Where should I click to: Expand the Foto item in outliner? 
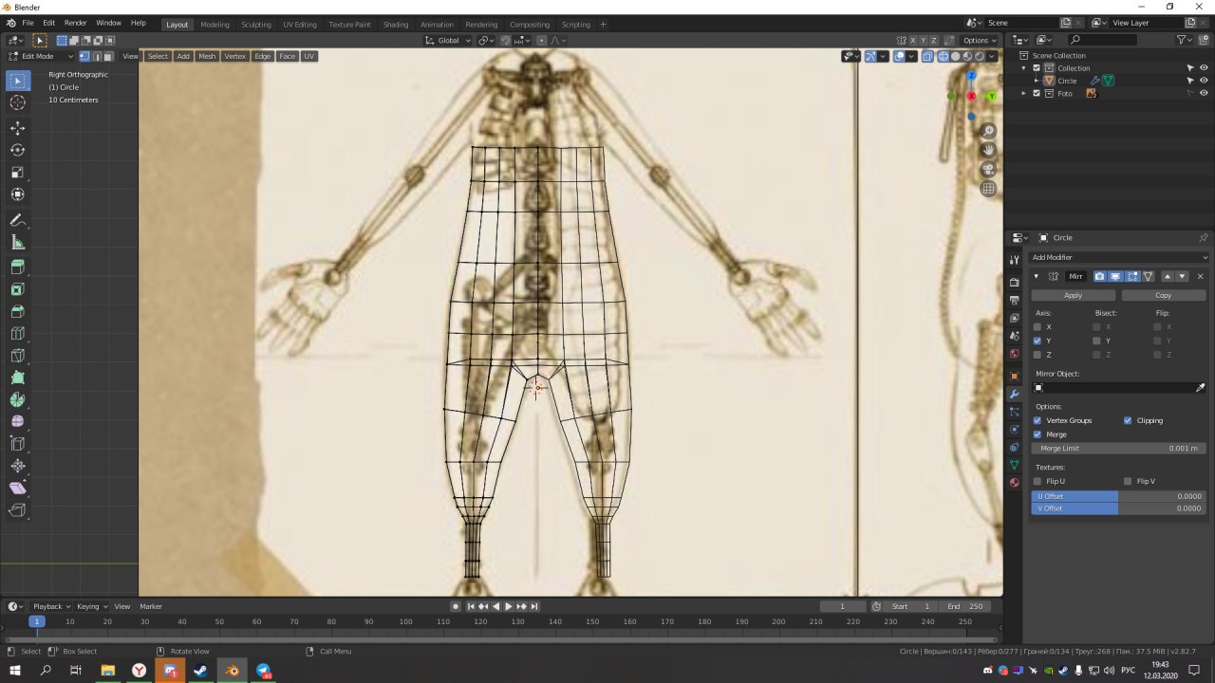point(1024,93)
